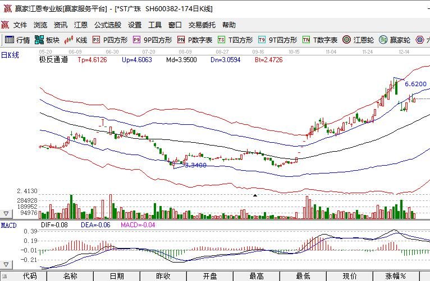Click the 日期 column header
The width and height of the screenshot is (430, 281).
click(x=117, y=276)
